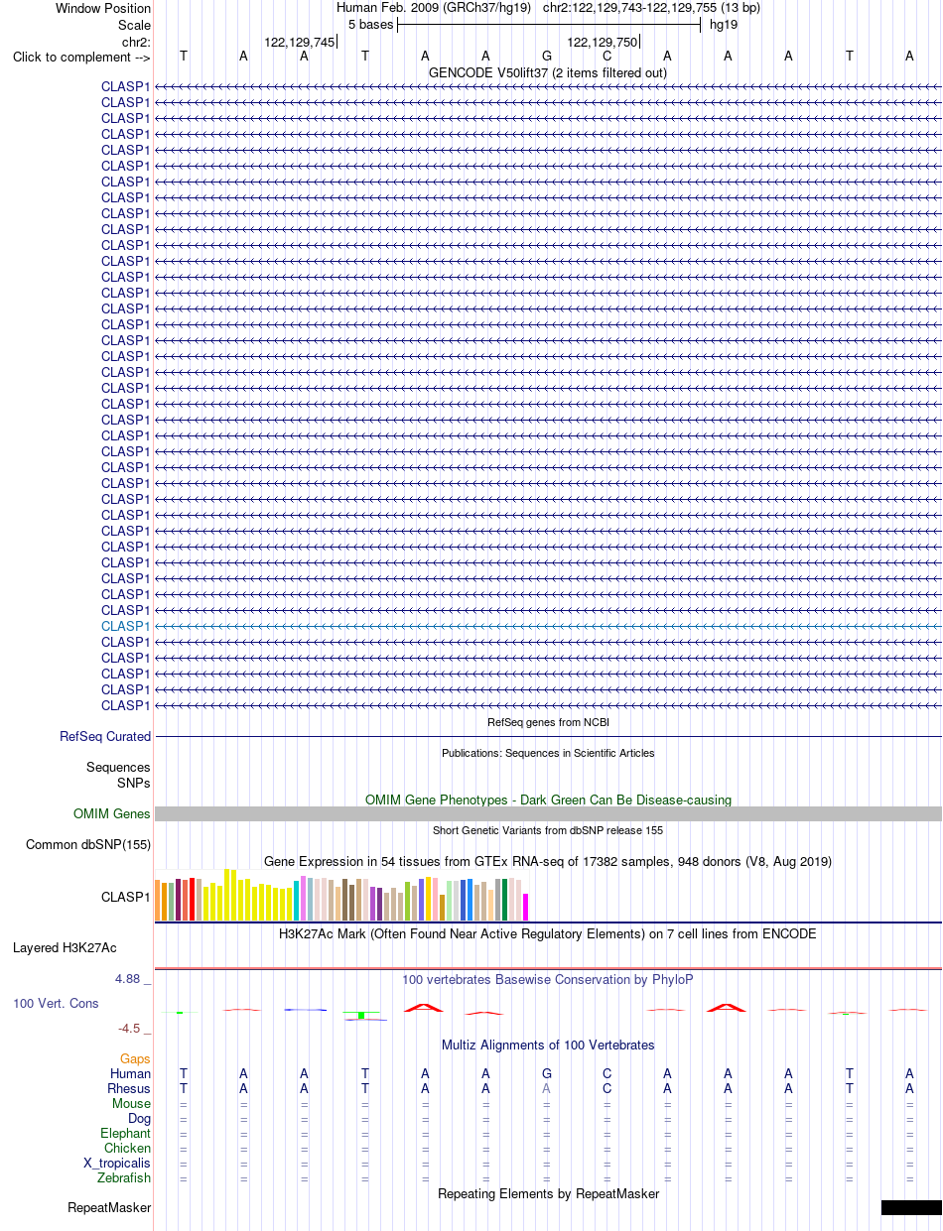This screenshot has height=1231, width=943.
Task: Click the Chicken alignment row label
Action: (128, 1148)
